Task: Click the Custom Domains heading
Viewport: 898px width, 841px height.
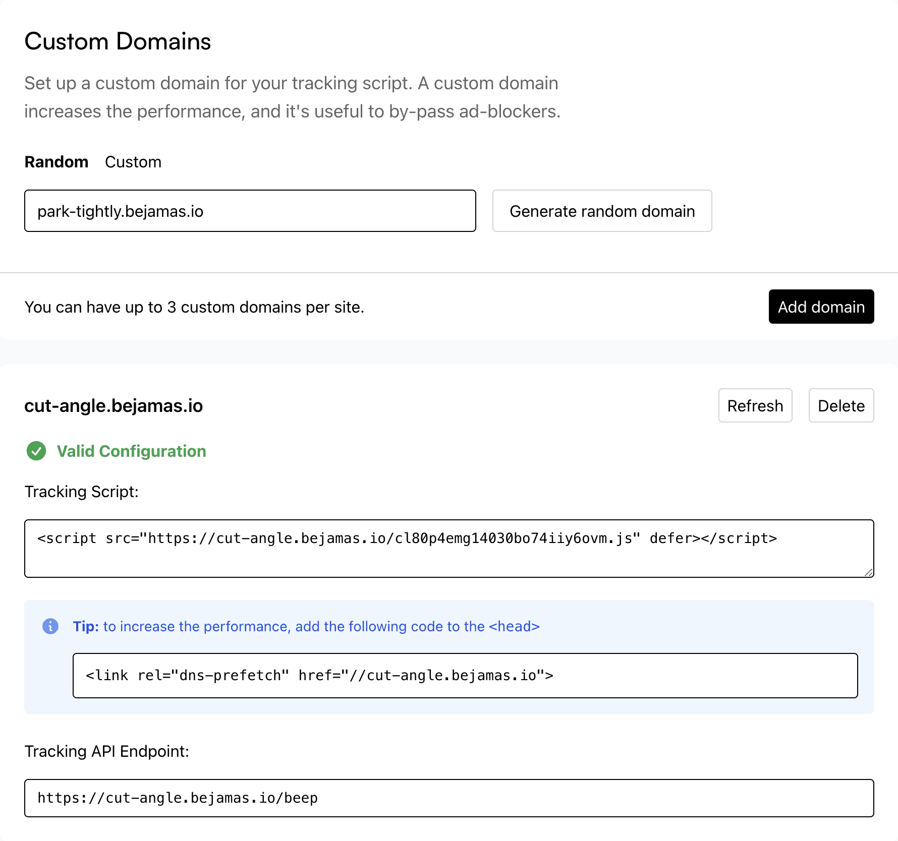Action: pyautogui.click(x=118, y=41)
